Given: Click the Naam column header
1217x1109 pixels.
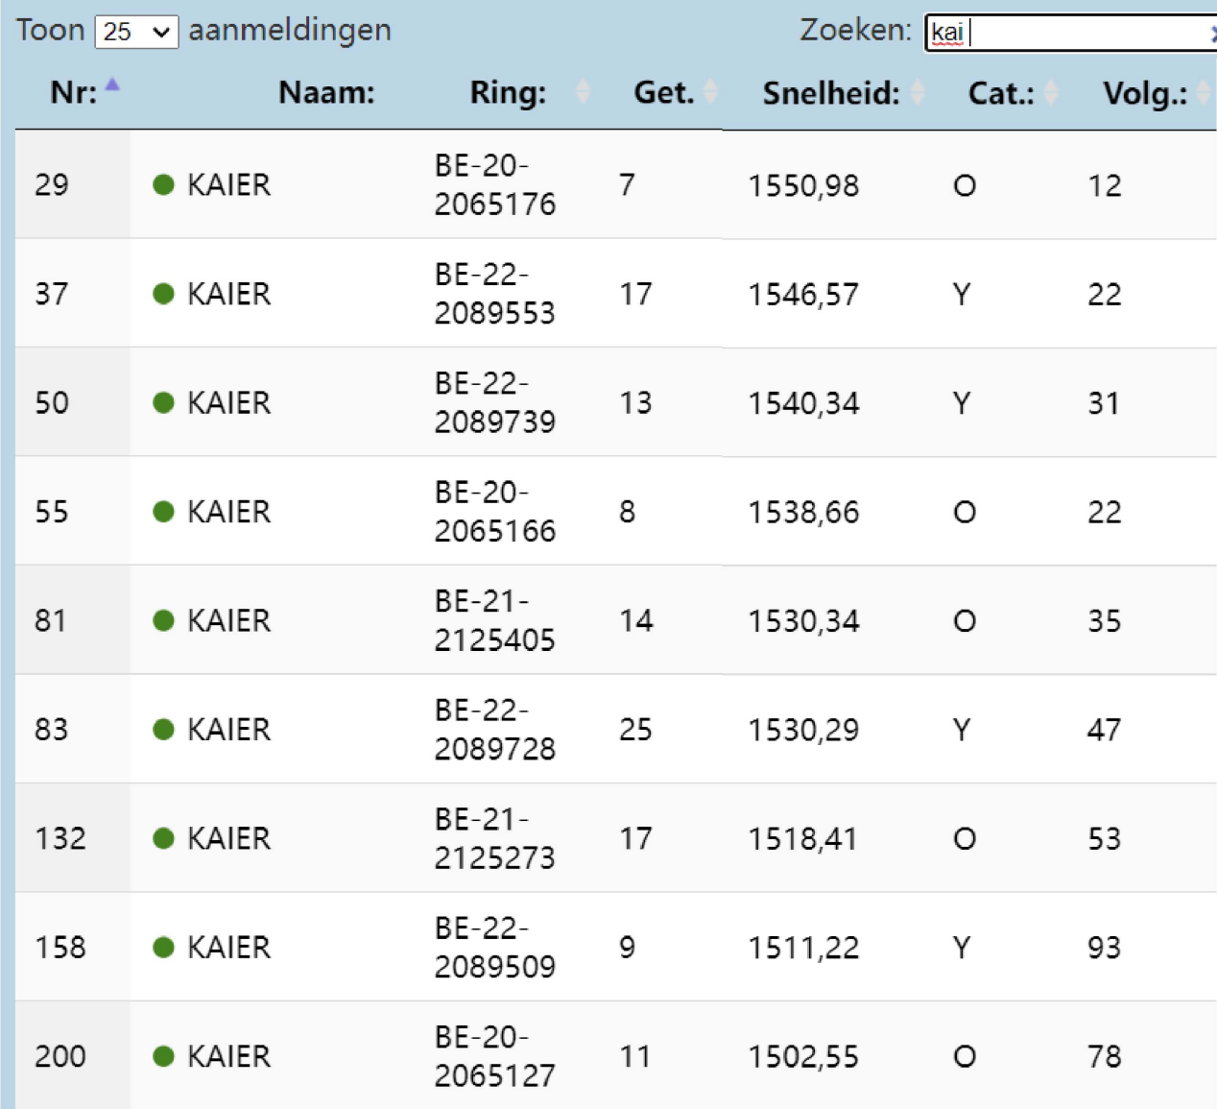Looking at the screenshot, I should (x=326, y=92).
